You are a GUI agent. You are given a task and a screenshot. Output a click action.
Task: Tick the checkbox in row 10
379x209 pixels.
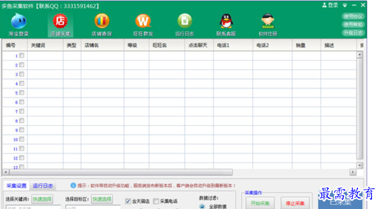point(22,139)
